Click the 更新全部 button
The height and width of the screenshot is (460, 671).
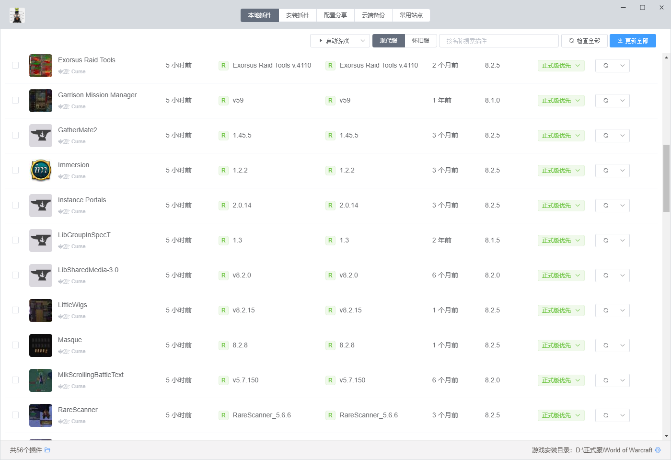633,41
